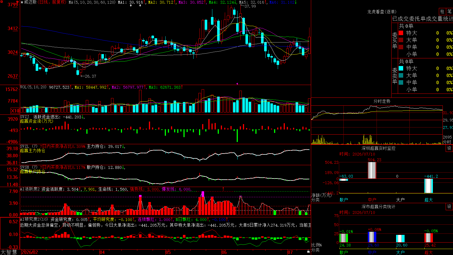The image size is (453, 255).
Task: Switch Dragon-Tiger view to 笔 mode
Action: point(449,12)
